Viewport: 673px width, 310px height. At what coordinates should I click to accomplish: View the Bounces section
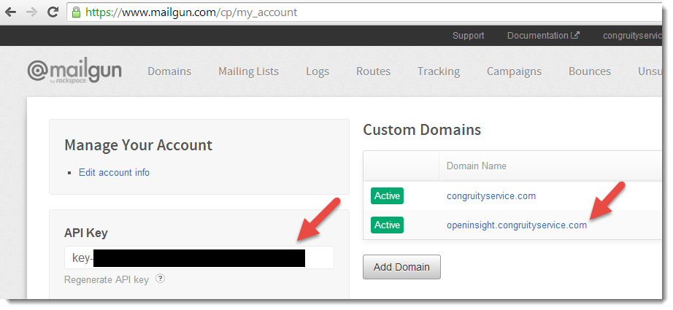pos(590,71)
